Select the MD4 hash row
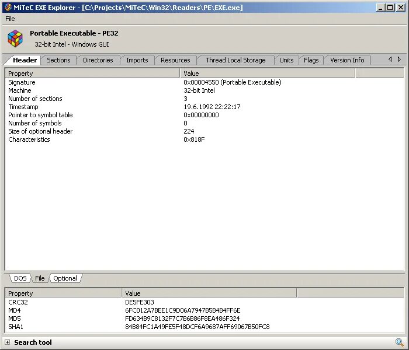 click(x=204, y=310)
